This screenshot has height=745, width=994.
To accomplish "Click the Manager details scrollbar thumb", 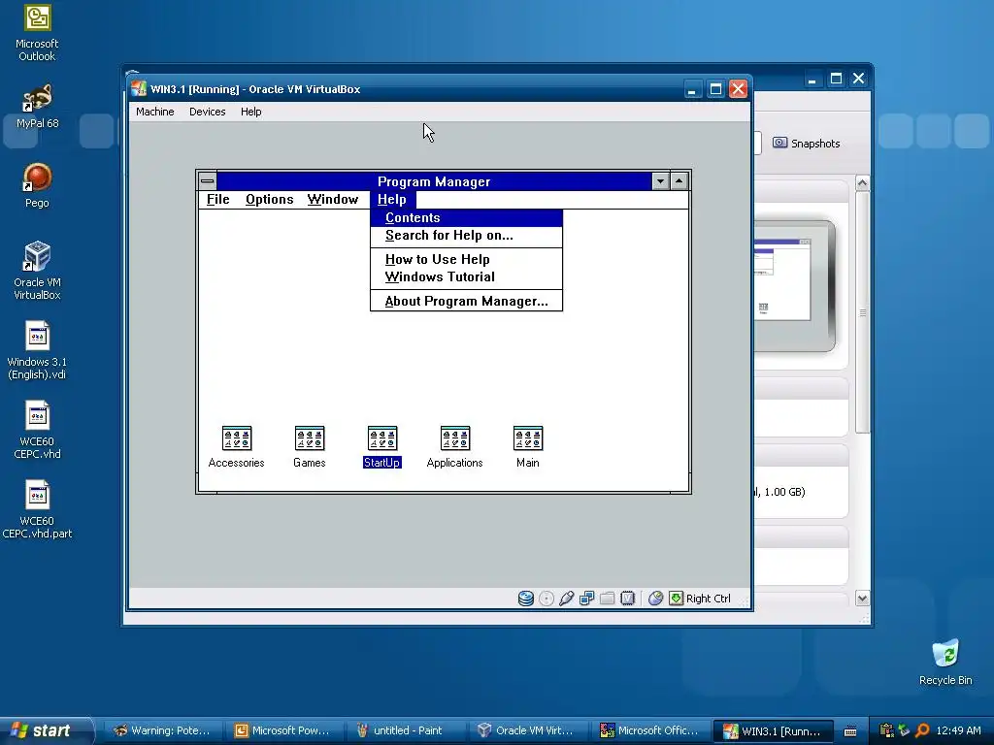I will point(862,312).
